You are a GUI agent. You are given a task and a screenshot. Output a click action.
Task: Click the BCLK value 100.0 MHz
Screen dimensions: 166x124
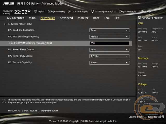(143, 41)
